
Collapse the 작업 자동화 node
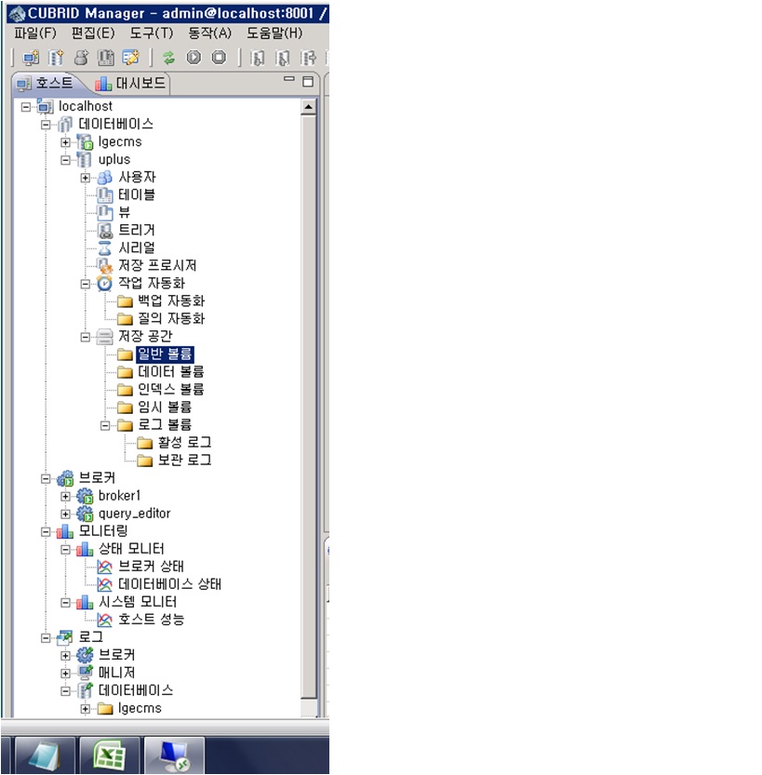85,284
